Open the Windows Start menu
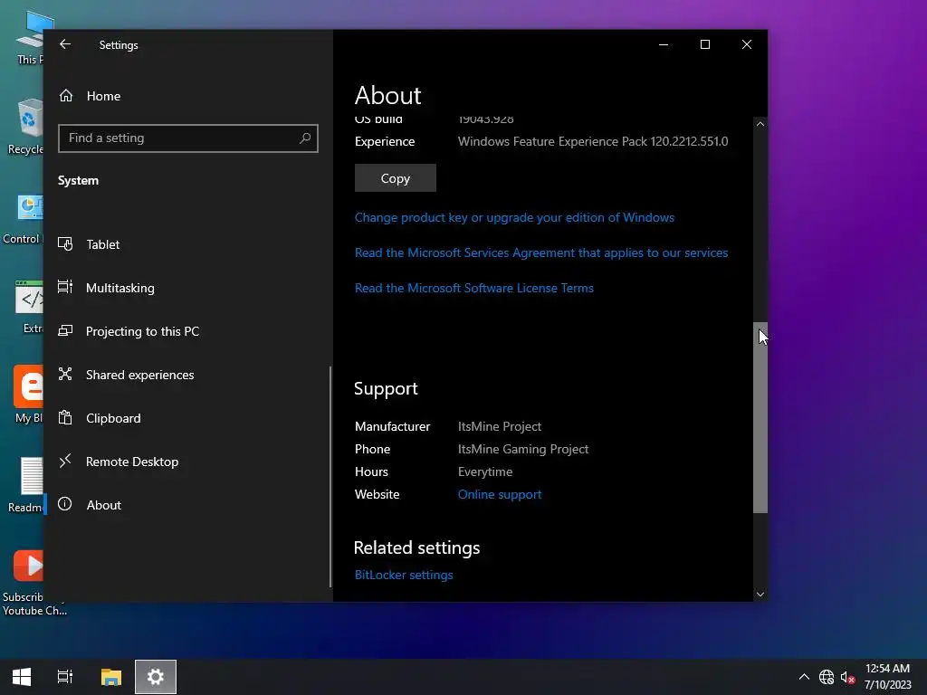 pyautogui.click(x=22, y=677)
